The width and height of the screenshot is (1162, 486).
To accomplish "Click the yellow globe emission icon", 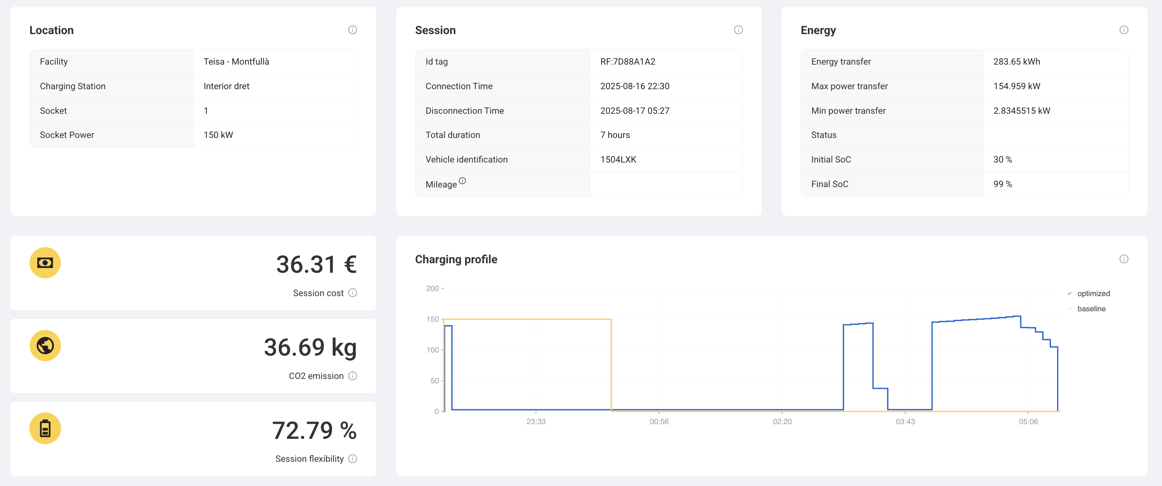I will pyautogui.click(x=45, y=346).
